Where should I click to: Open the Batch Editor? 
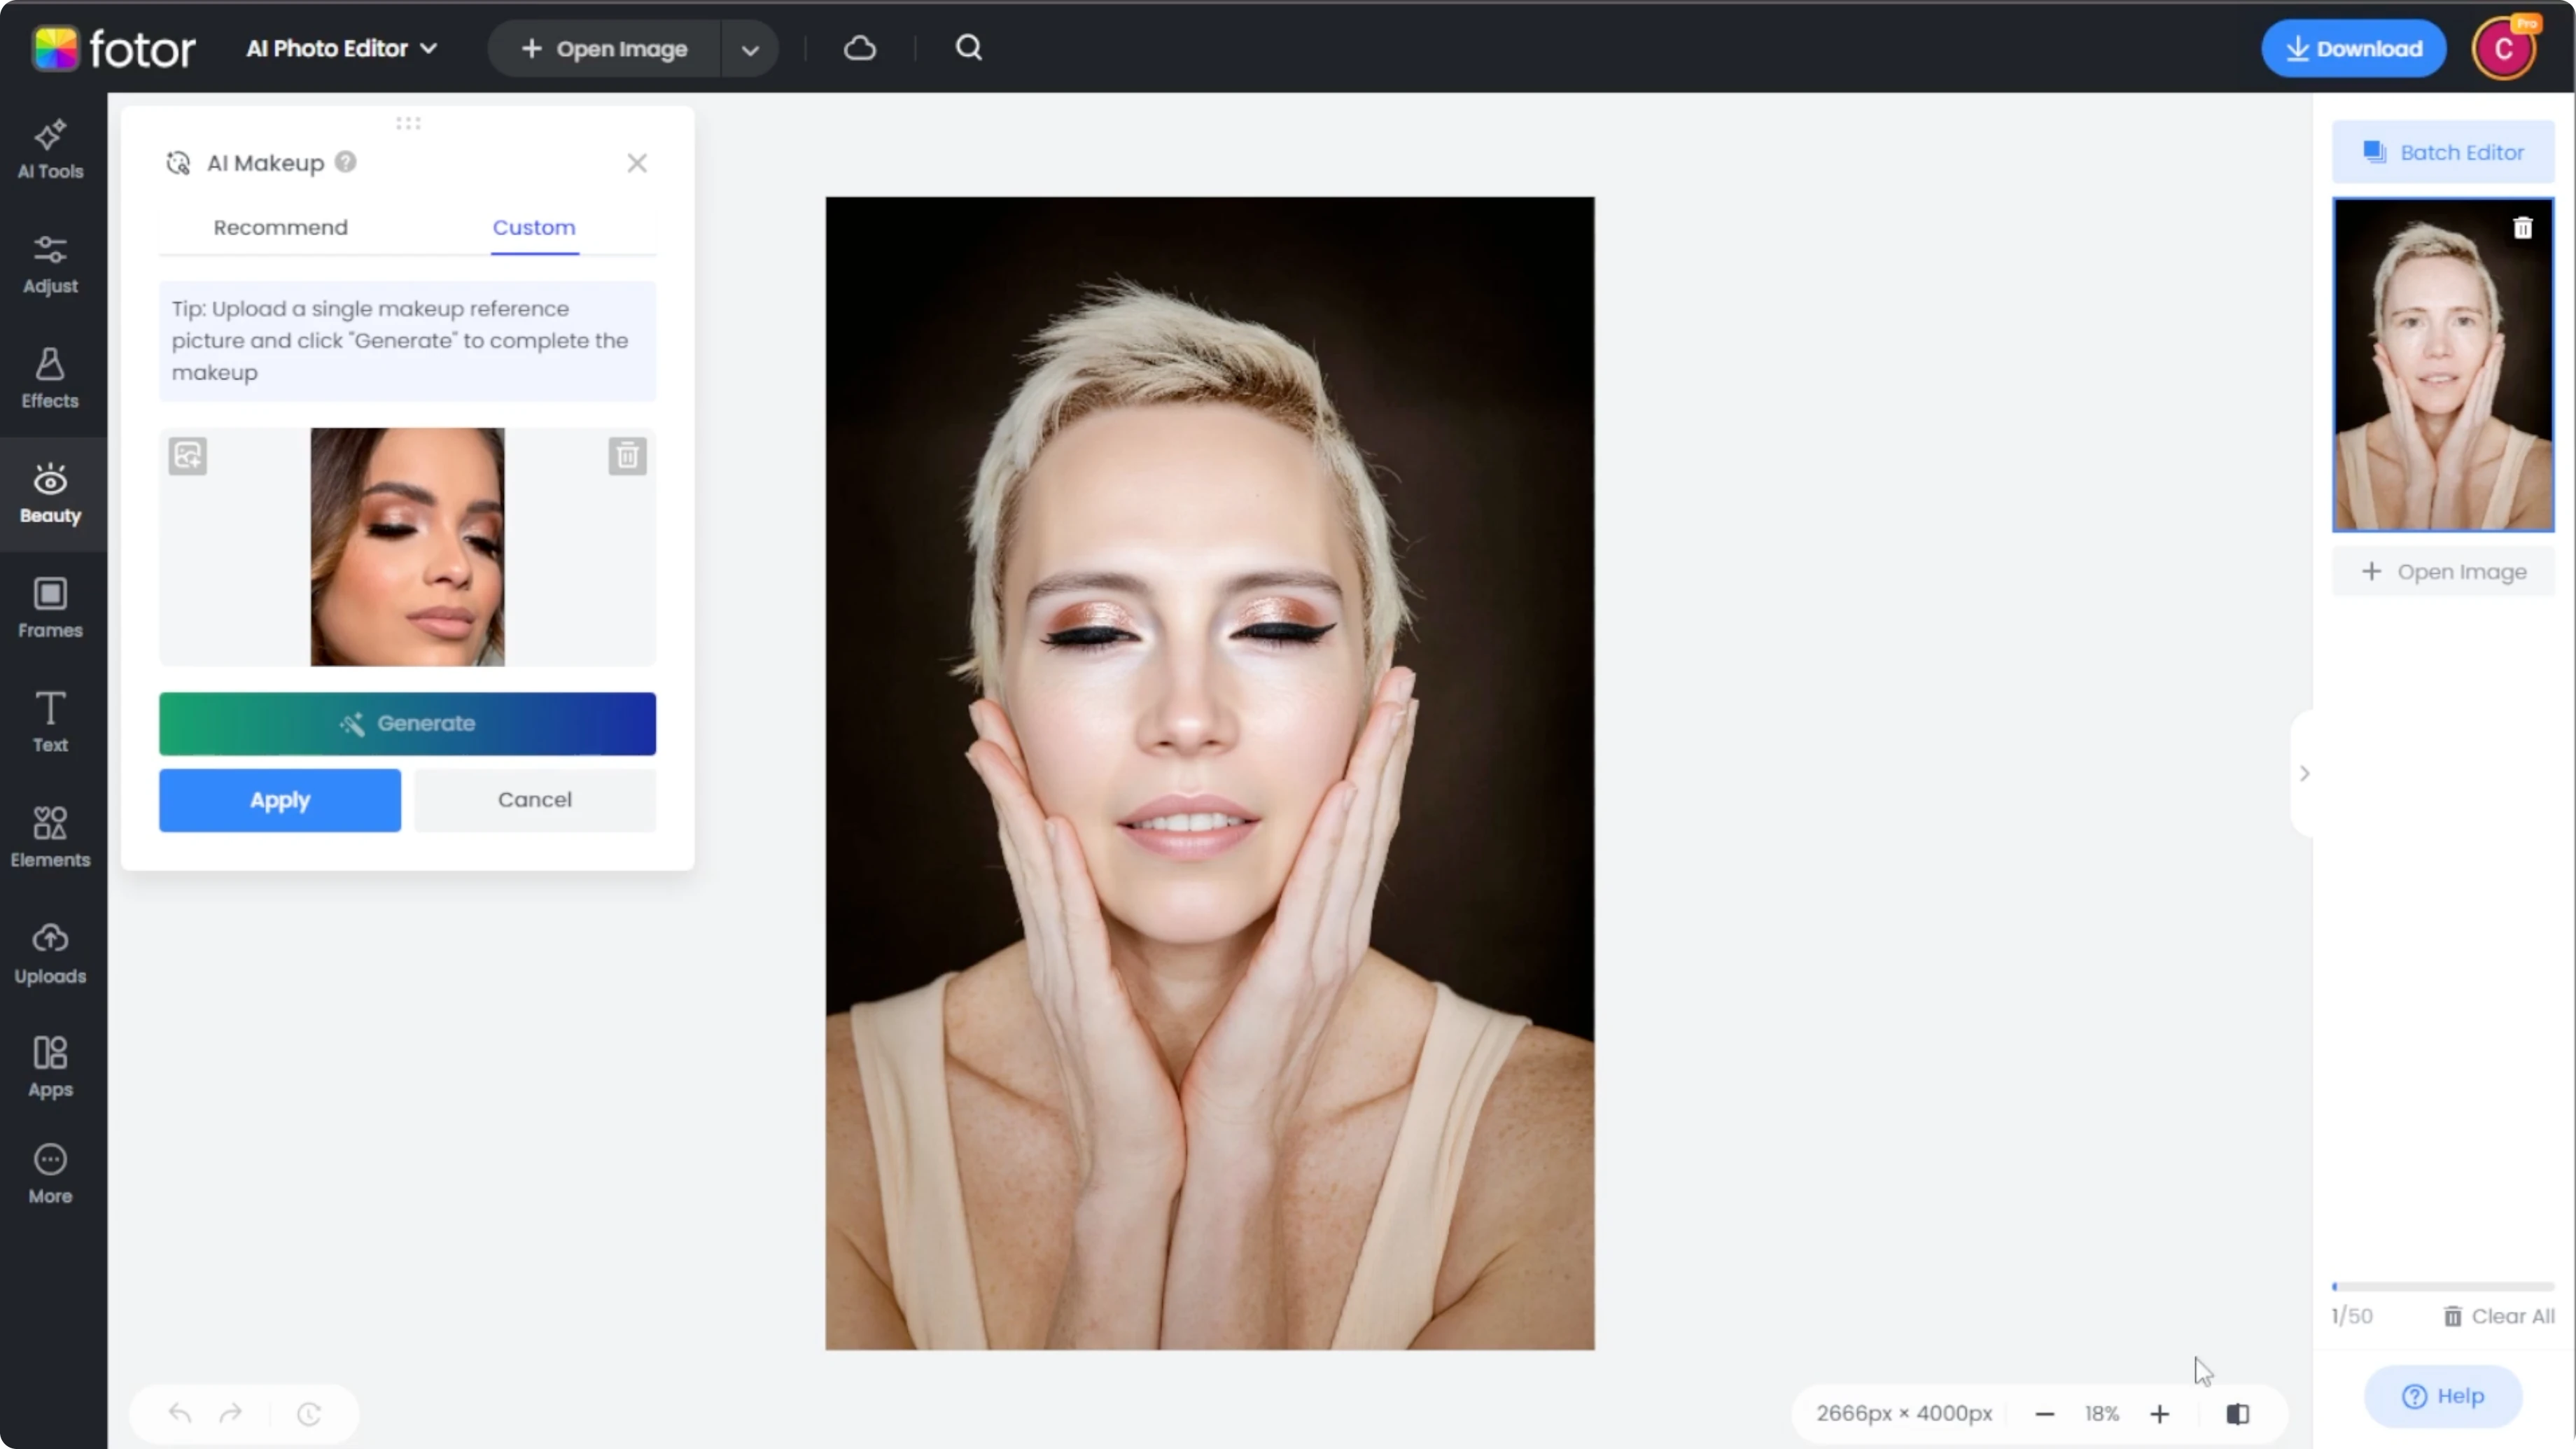click(2442, 152)
